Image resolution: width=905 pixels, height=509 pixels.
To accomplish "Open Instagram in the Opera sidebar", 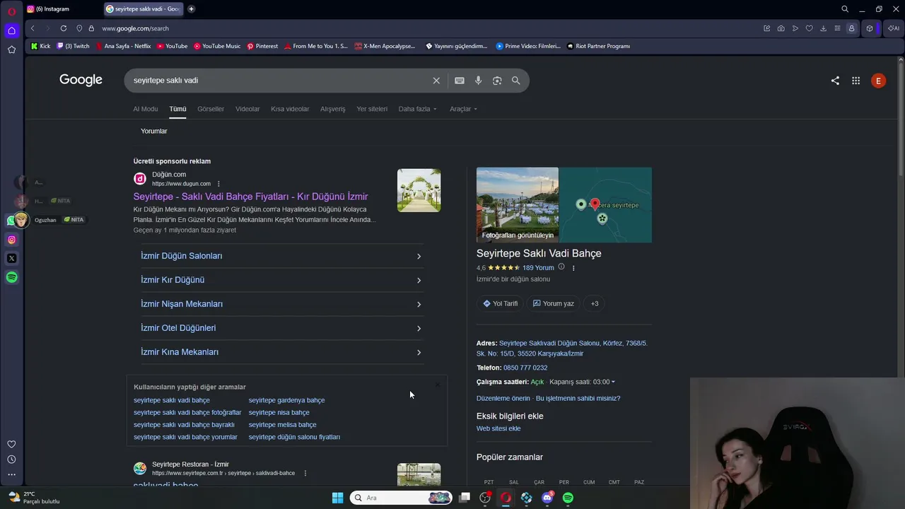I will (x=11, y=240).
